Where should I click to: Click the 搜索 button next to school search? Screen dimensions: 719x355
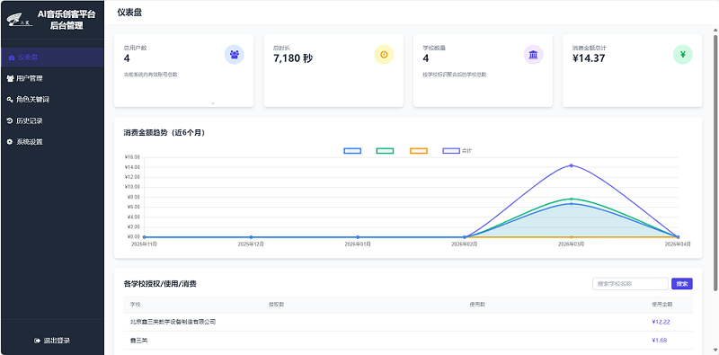(x=682, y=284)
